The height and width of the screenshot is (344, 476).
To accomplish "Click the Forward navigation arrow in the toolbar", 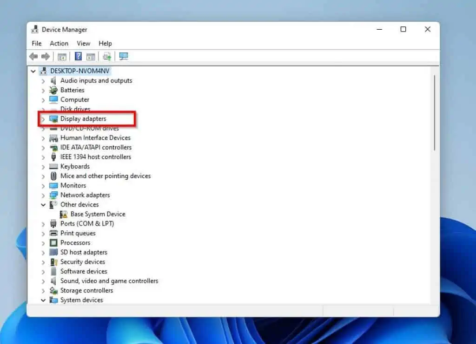I will pyautogui.click(x=45, y=56).
